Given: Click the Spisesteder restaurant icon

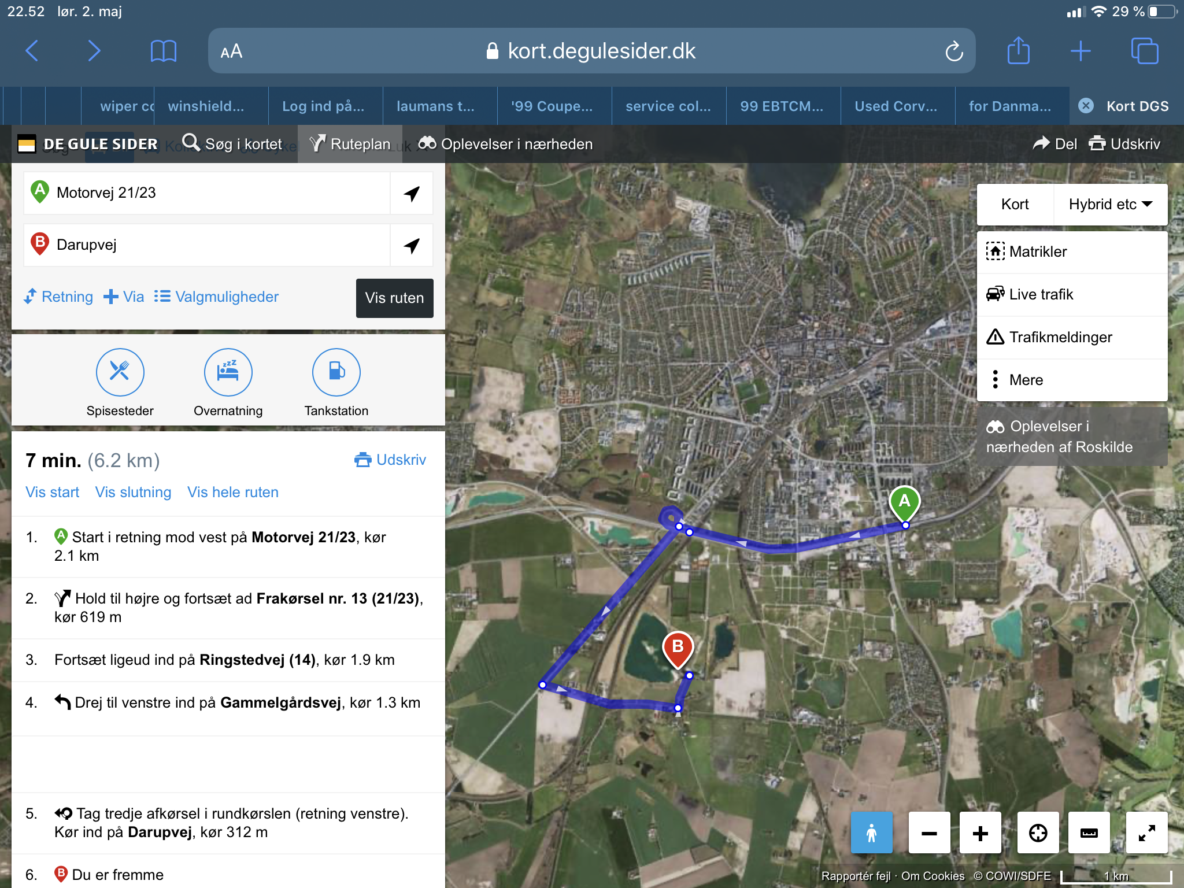Looking at the screenshot, I should point(120,372).
